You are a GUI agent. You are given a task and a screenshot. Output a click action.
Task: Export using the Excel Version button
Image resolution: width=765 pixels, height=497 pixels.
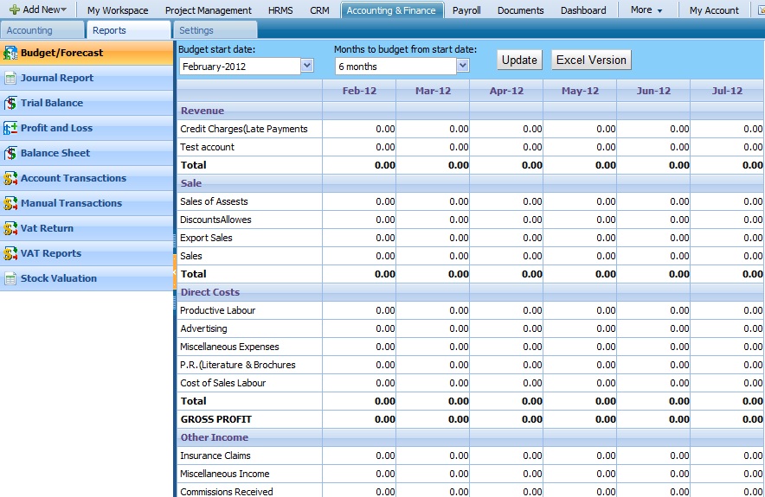pyautogui.click(x=591, y=60)
